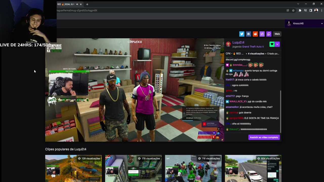
Task: Click the browser address bar URL
Action: click(x=77, y=10)
